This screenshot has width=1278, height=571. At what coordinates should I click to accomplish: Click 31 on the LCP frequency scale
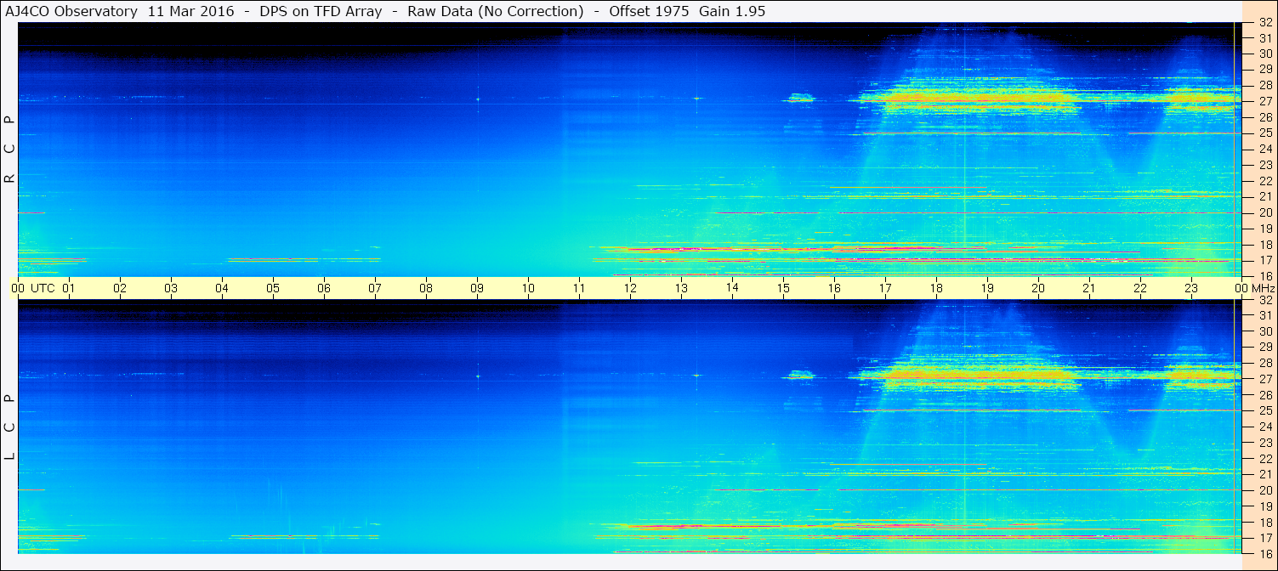point(1264,315)
